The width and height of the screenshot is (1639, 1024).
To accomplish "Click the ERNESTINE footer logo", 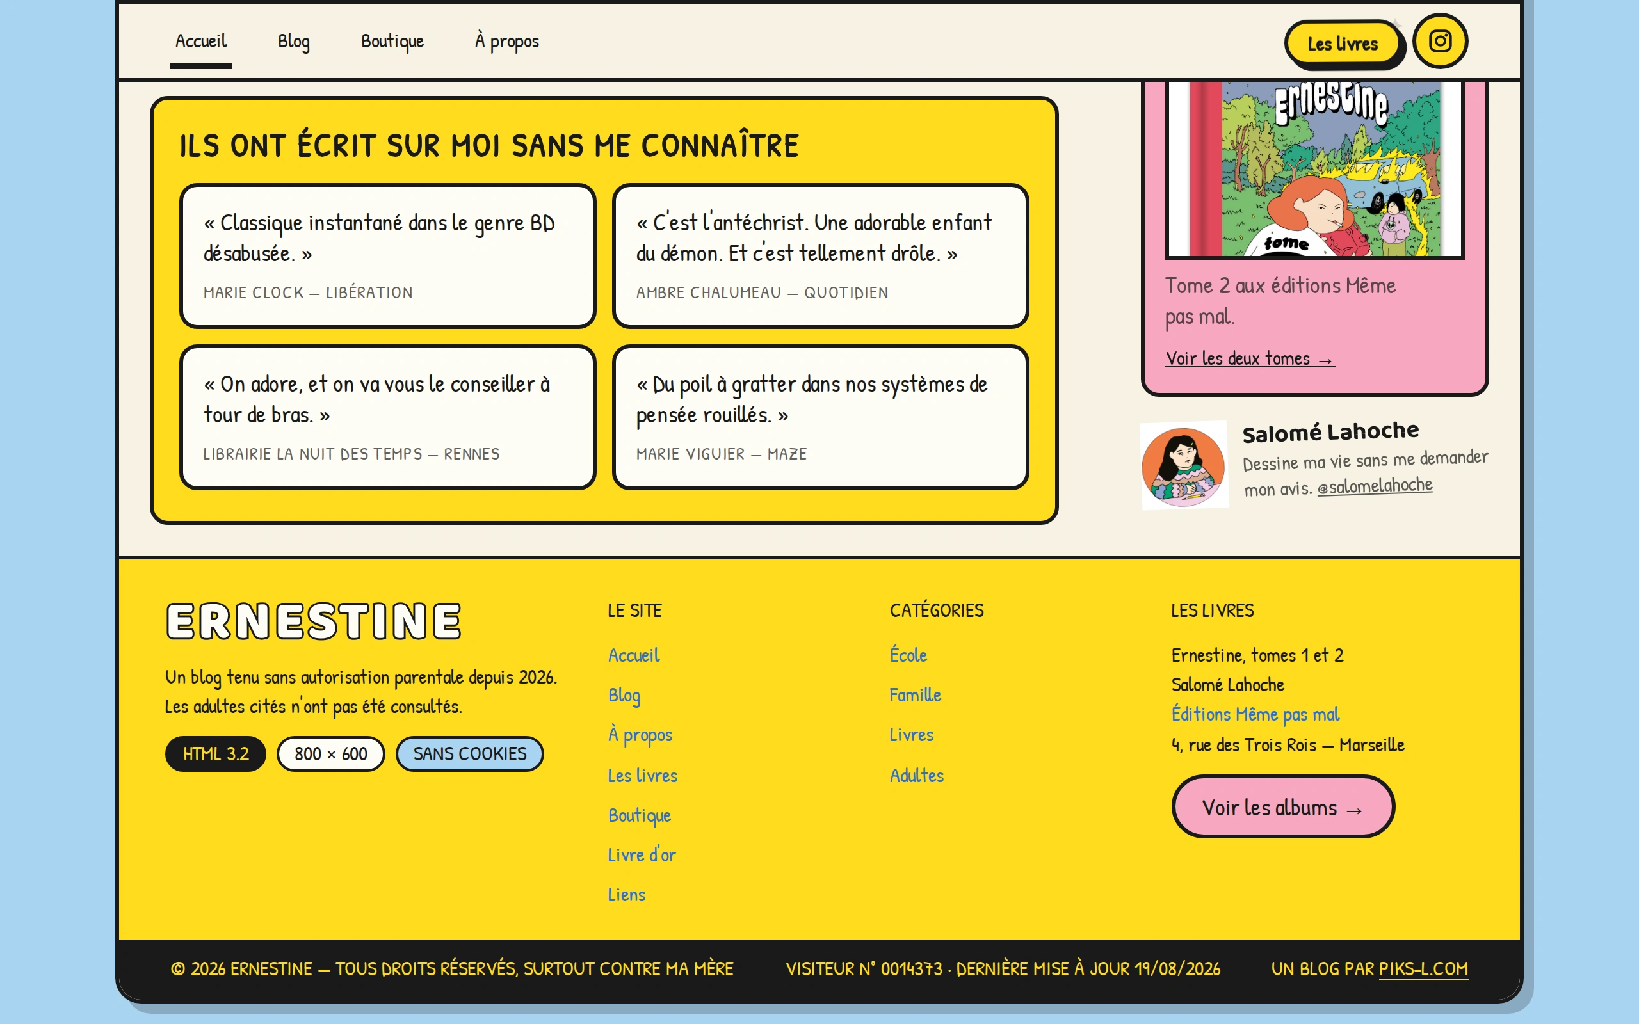I will click(x=314, y=621).
